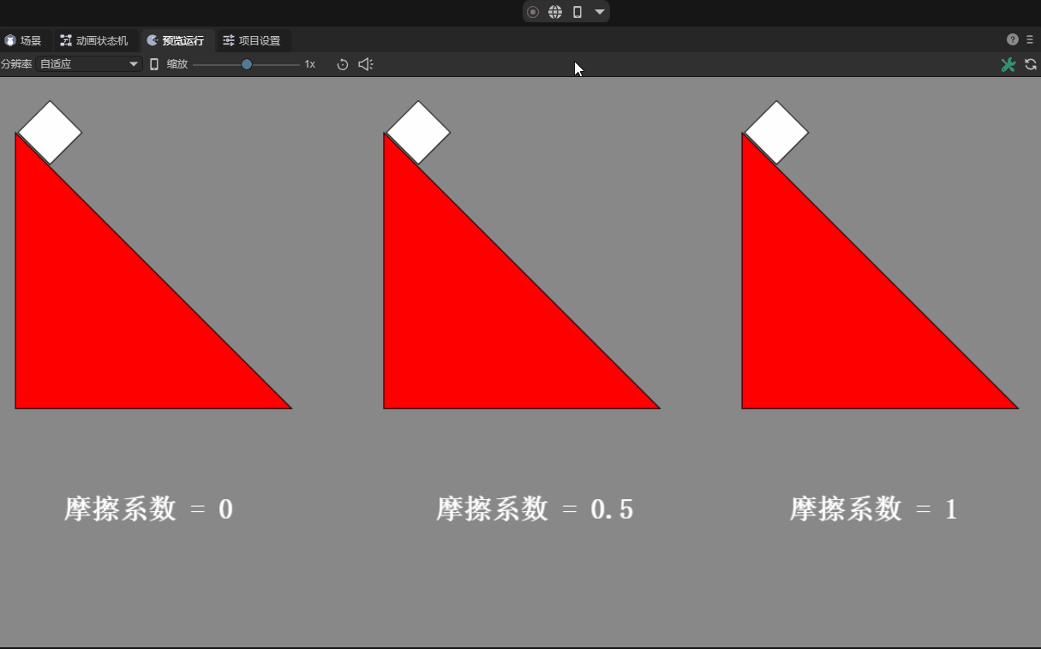1041x649 pixels.
Task: Click the white box on middle triangle
Action: (x=418, y=133)
